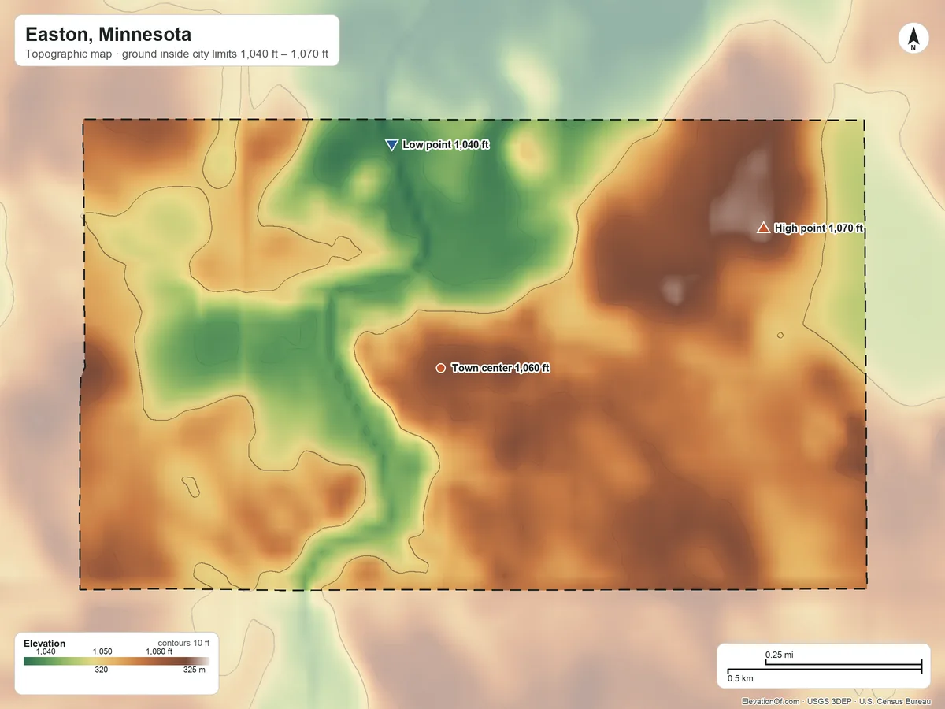Click the 'USGS 3DEP' attribution text
The width and height of the screenshot is (945, 709).
pyautogui.click(x=829, y=701)
